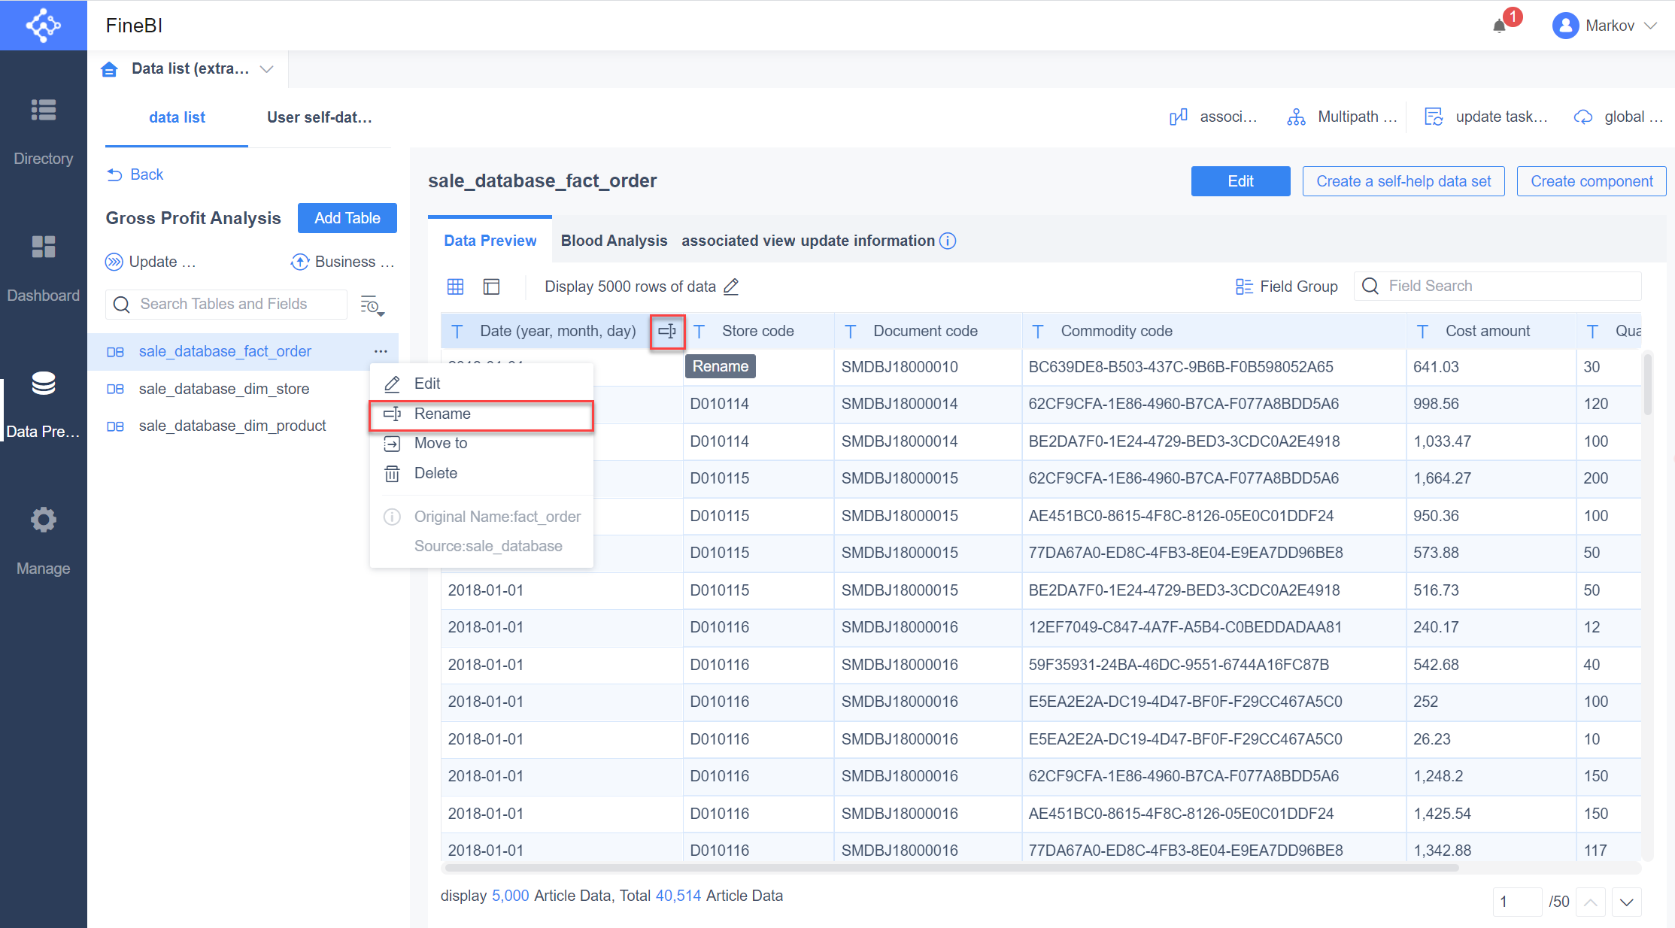Click the page number input field
This screenshot has height=928, width=1675.
coord(1518,902)
